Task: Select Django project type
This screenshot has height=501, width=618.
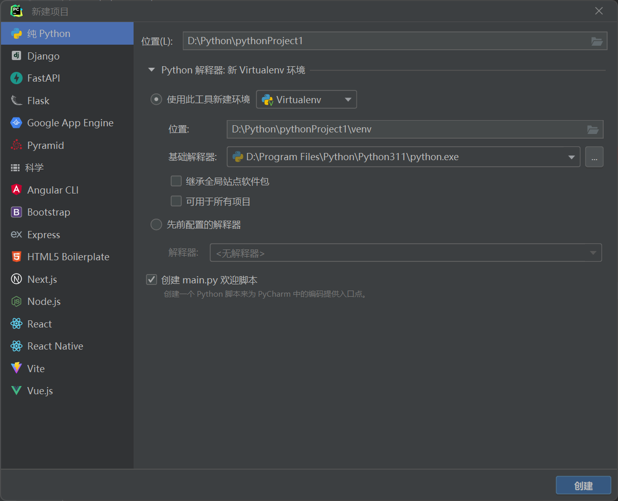Action: 67,56
